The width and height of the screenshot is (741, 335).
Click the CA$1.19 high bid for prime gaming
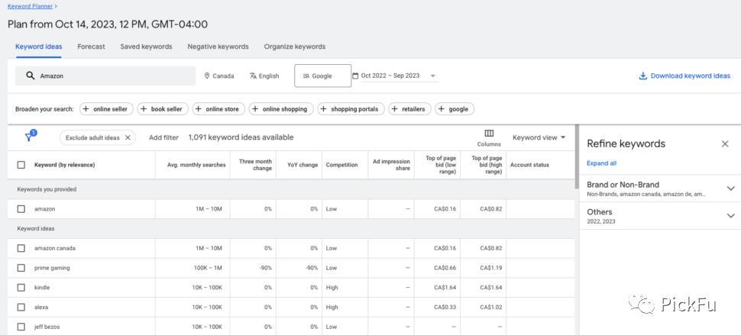[490, 268]
